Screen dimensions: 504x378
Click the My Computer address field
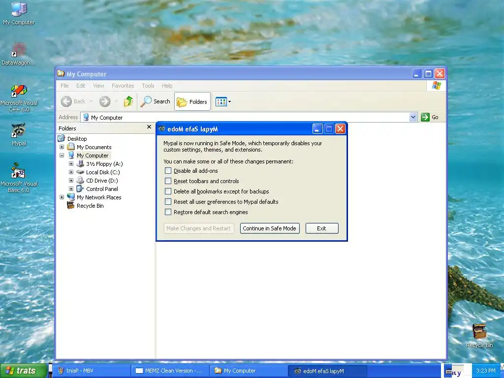tap(245, 117)
